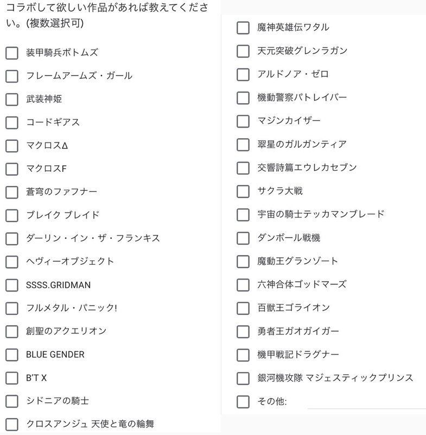Select the コードギアス option
The image size is (426, 435).
pyautogui.click(x=12, y=122)
